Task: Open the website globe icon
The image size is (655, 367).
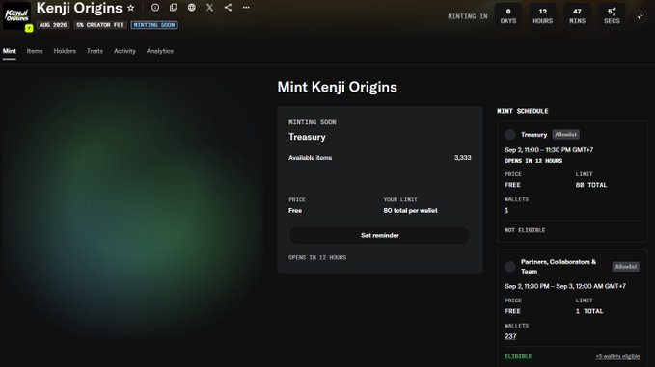Action: coord(191,8)
